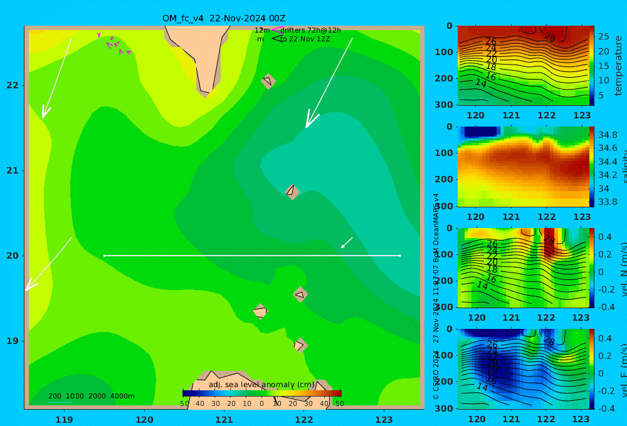Viewport: 627px width, 426px height.
Task: Click the salinity colorbar
Action: [x=591, y=167]
